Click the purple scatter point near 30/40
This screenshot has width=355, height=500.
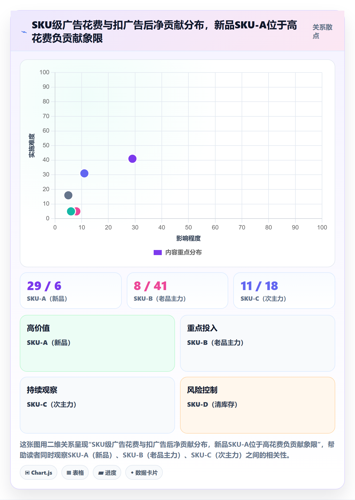point(132,159)
